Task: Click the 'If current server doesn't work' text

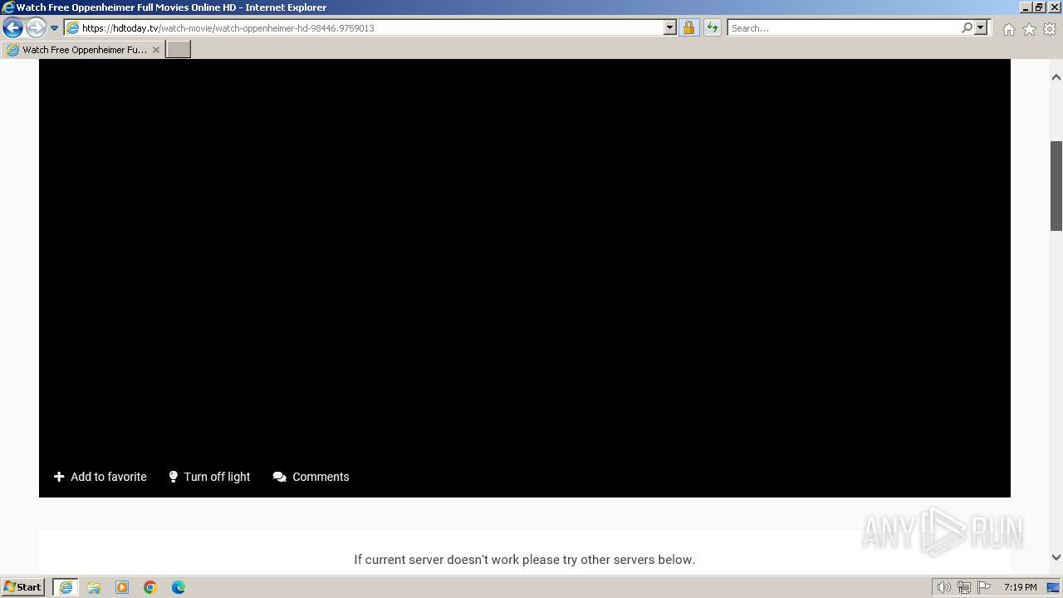Action: 525,560
